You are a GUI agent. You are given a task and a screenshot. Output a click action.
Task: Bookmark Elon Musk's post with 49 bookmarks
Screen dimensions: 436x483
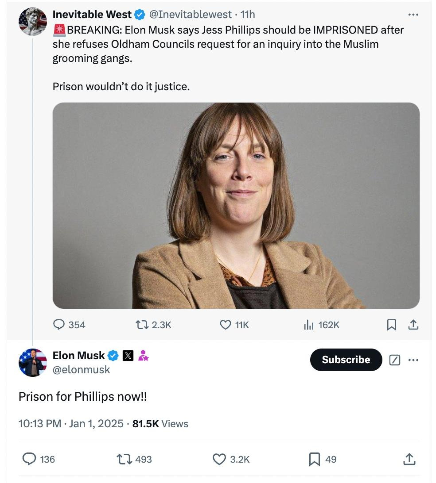pos(314,459)
